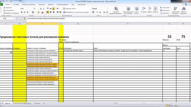Center text horizontally

(50, 12)
